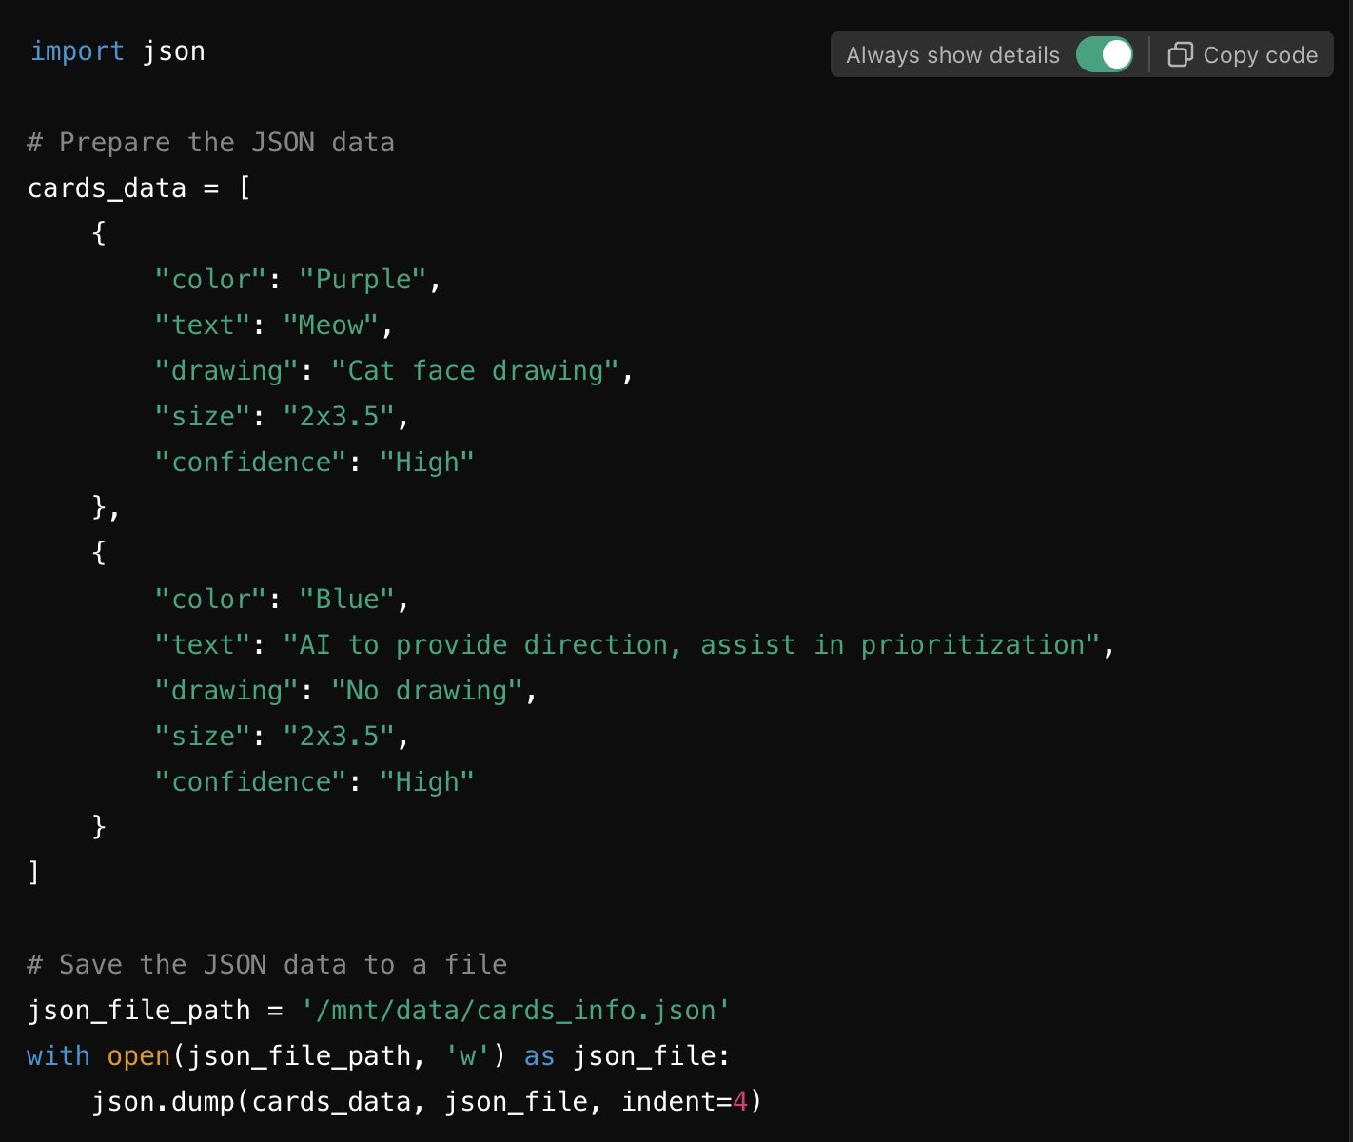The width and height of the screenshot is (1353, 1142).
Task: Disable the Always show details toggle
Action: coord(1104,54)
